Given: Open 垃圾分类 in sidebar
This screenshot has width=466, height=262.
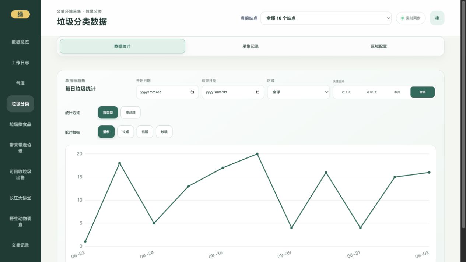Looking at the screenshot, I should point(20,104).
